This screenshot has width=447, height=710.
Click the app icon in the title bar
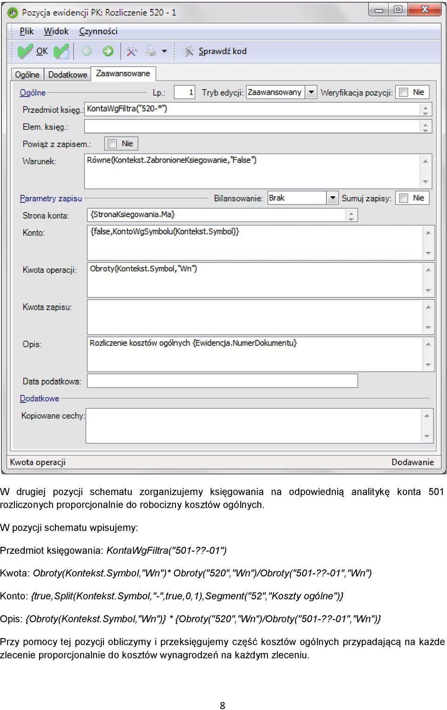(x=13, y=13)
